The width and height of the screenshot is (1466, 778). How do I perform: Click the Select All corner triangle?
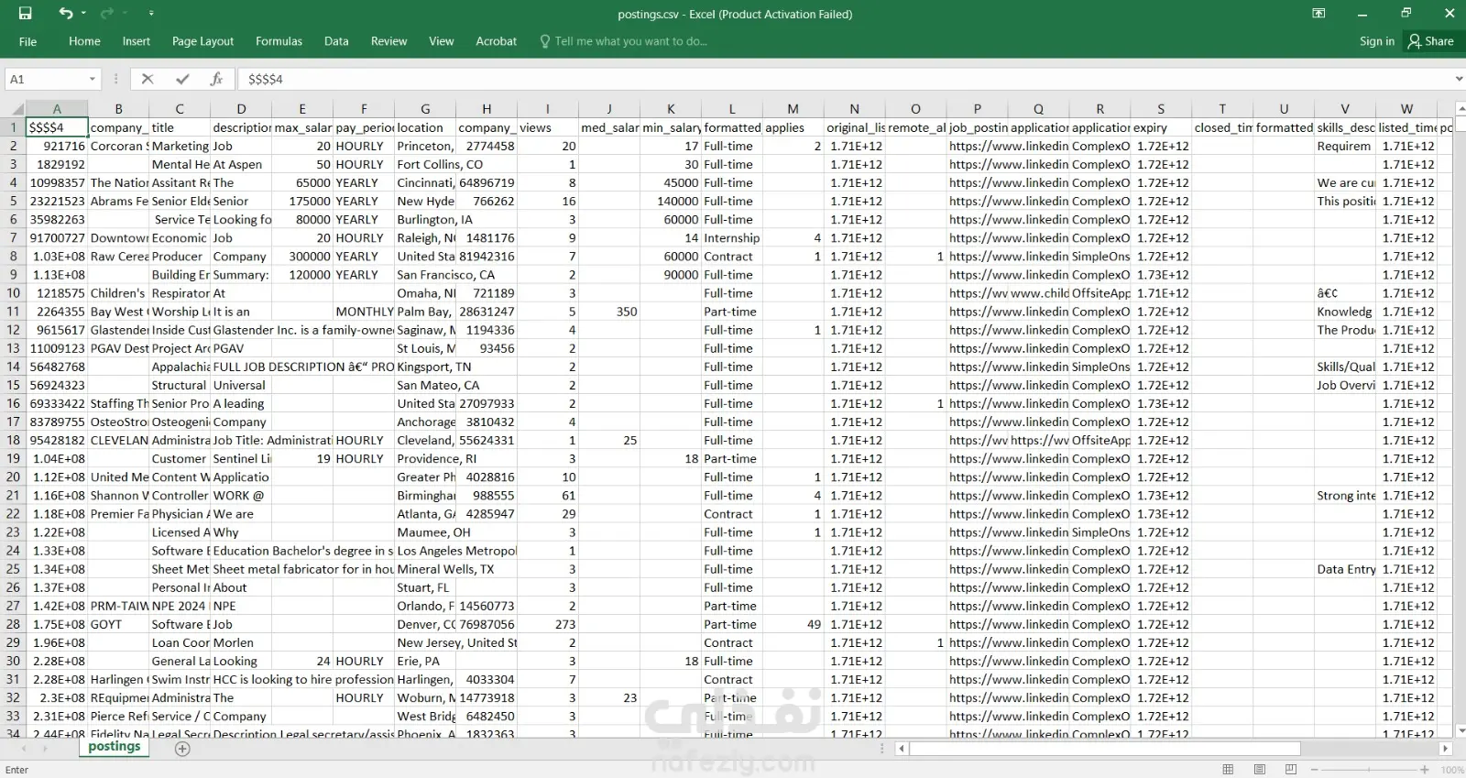tap(13, 109)
